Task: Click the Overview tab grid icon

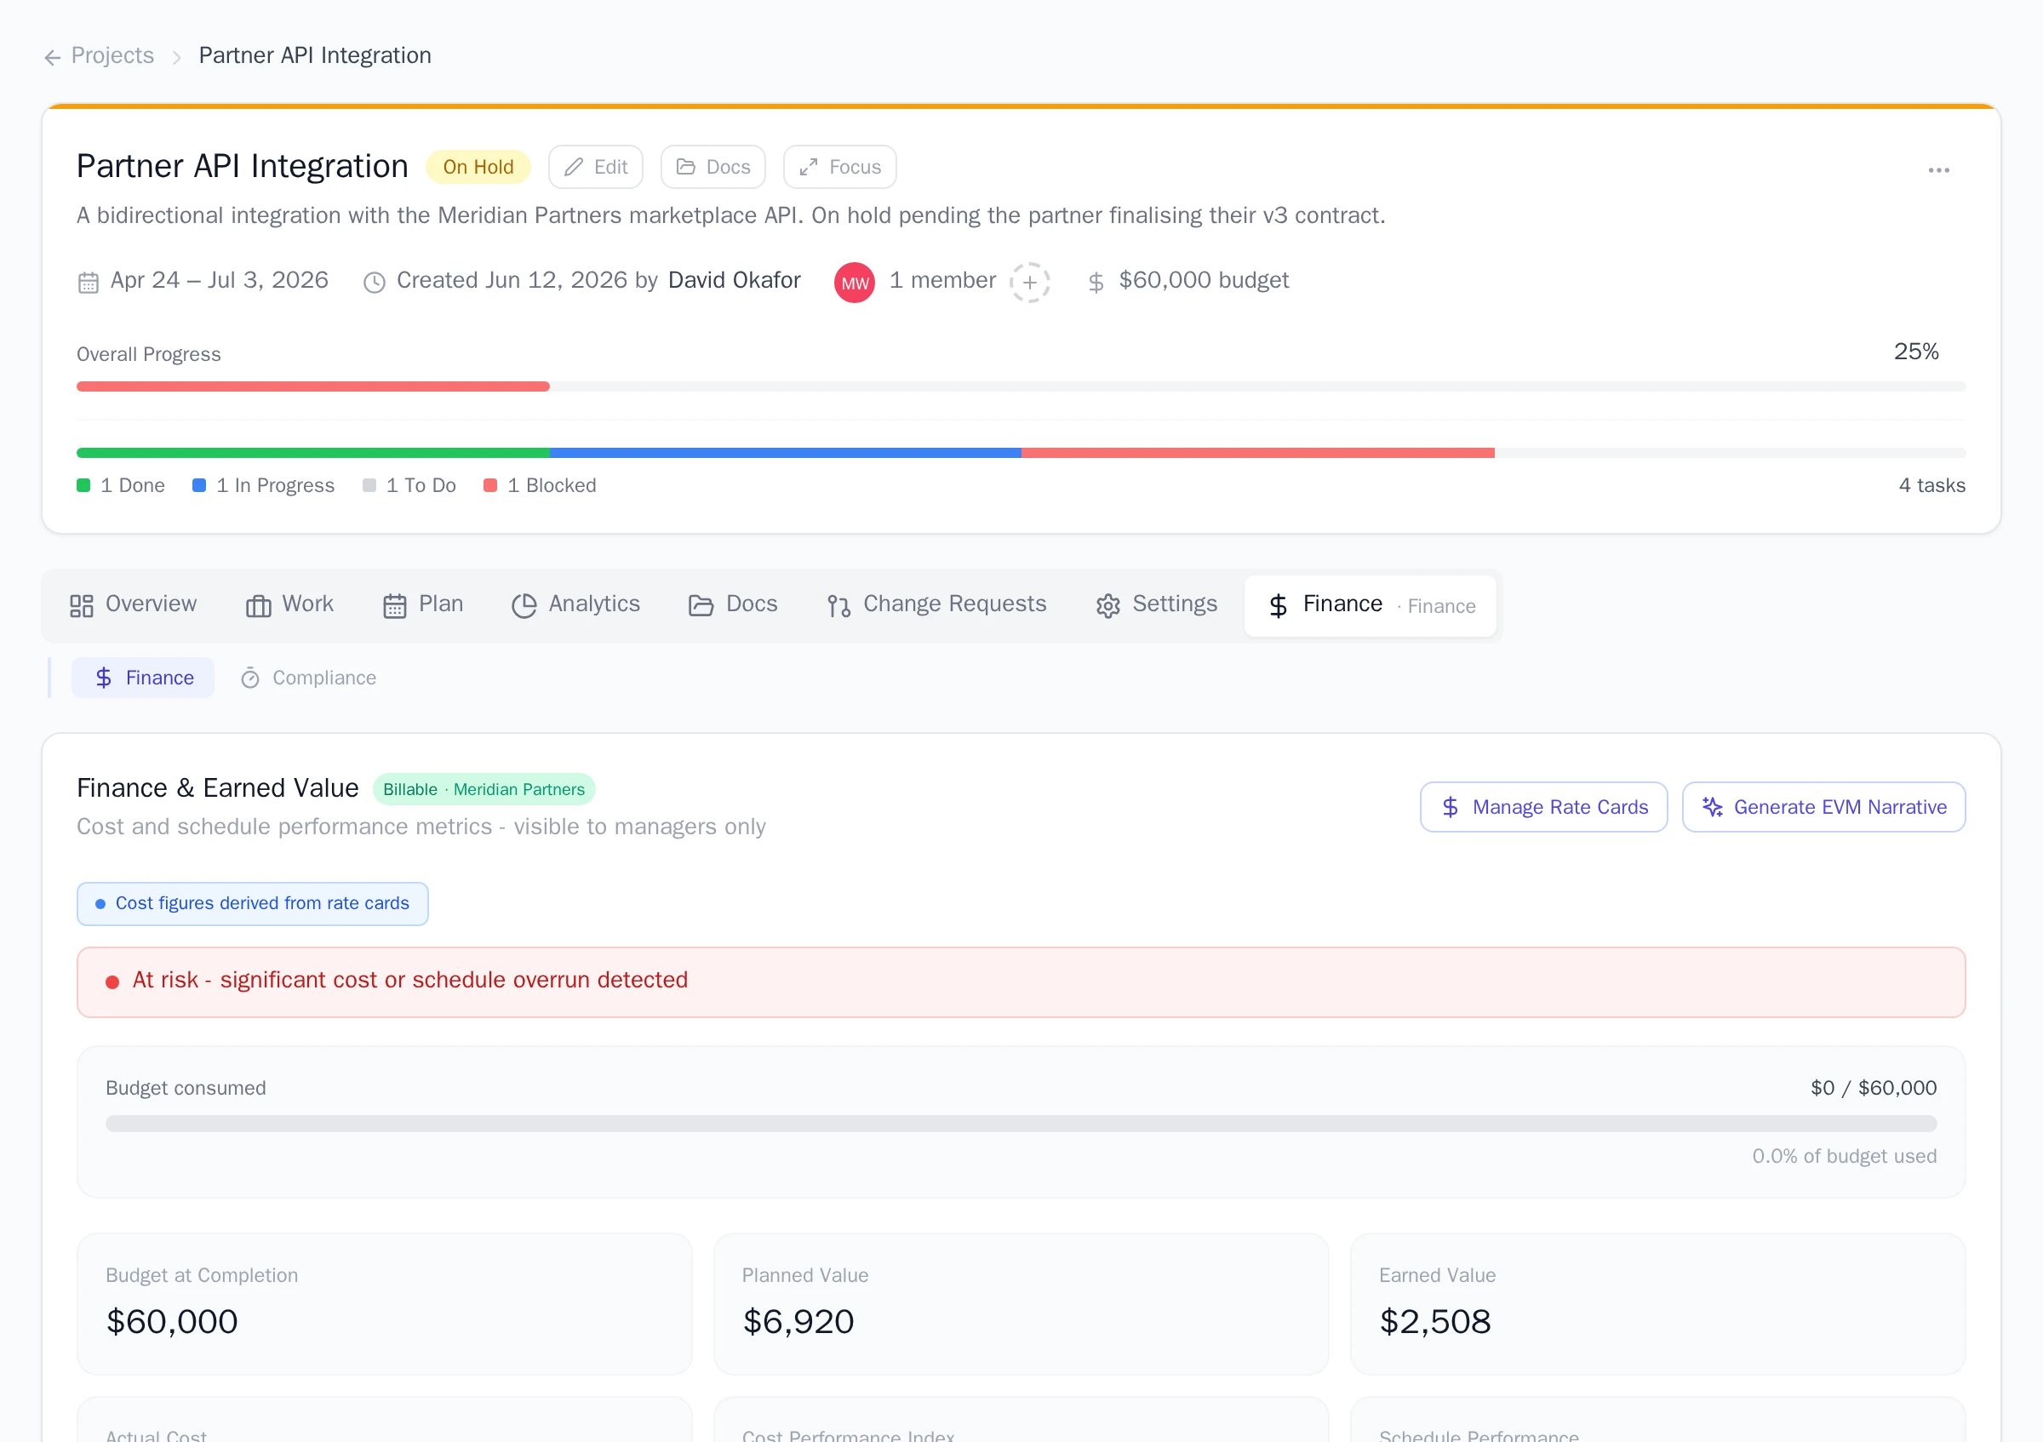Action: point(82,607)
